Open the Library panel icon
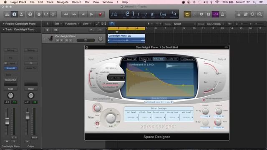This screenshot has height=150, width=267. (x=8, y=15)
